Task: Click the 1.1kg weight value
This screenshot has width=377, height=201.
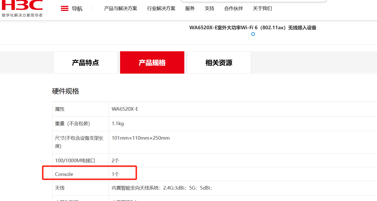Action: pyautogui.click(x=118, y=123)
